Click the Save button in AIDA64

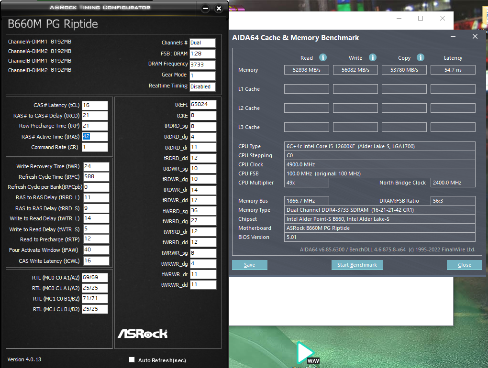tap(250, 265)
